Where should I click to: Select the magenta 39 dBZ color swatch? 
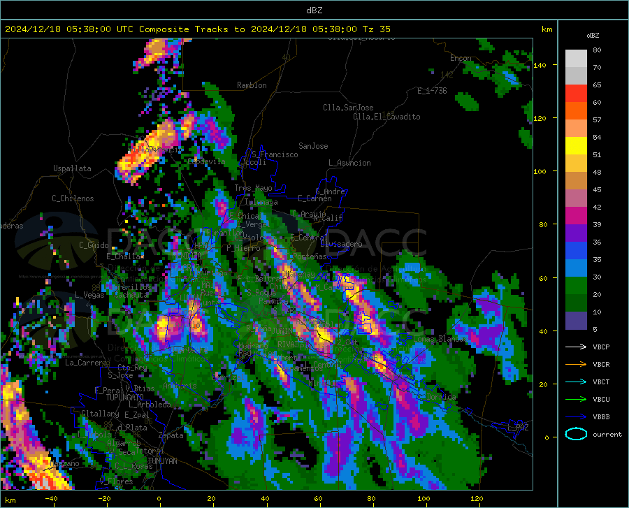click(x=576, y=216)
